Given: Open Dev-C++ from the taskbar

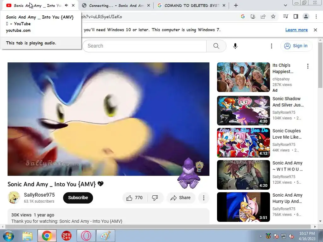Looking at the screenshot, I should pos(66,236).
